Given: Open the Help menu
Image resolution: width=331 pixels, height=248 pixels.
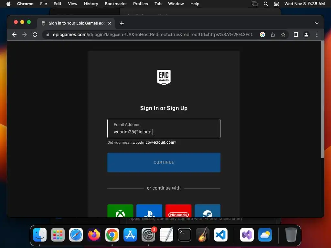Looking at the screenshot, I should pyautogui.click(x=195, y=4).
